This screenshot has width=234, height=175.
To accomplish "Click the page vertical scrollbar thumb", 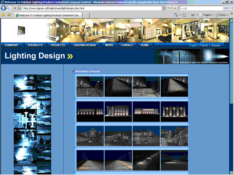I will tap(231, 62).
